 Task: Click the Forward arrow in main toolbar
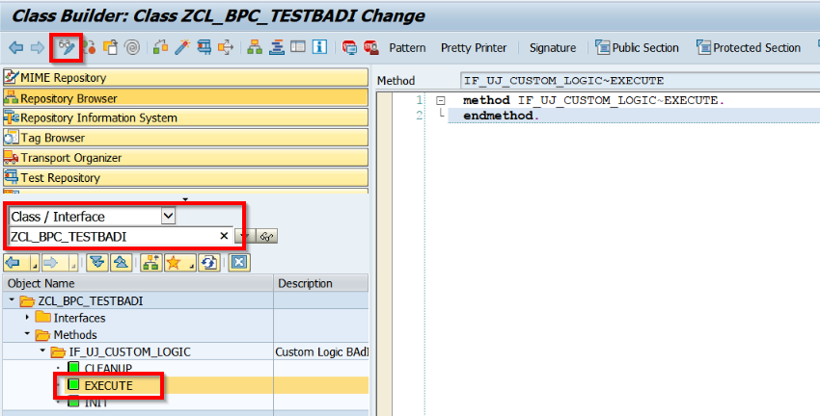[x=37, y=48]
